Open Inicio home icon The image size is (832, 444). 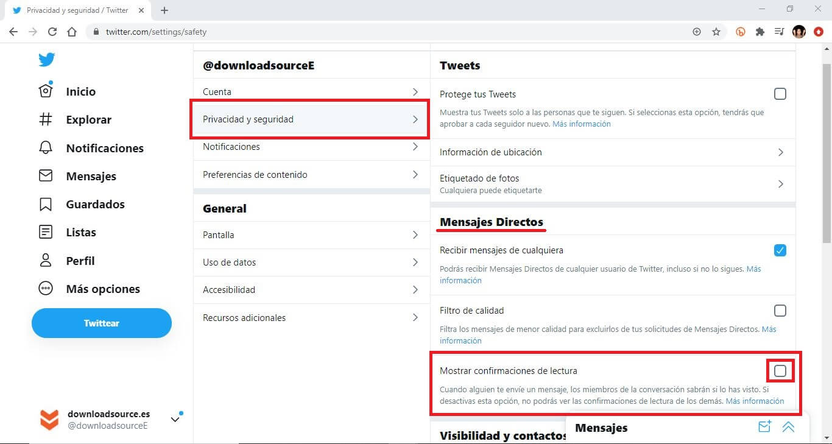click(x=46, y=90)
